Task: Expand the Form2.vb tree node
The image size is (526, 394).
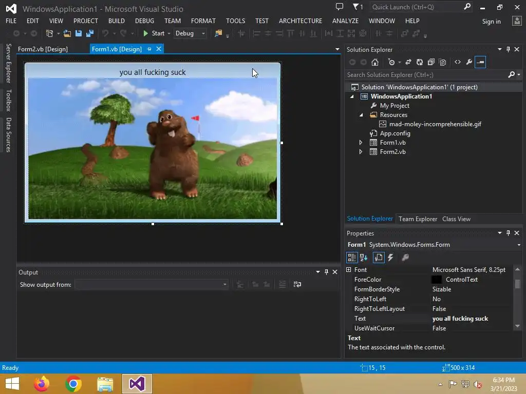Action: pyautogui.click(x=361, y=152)
